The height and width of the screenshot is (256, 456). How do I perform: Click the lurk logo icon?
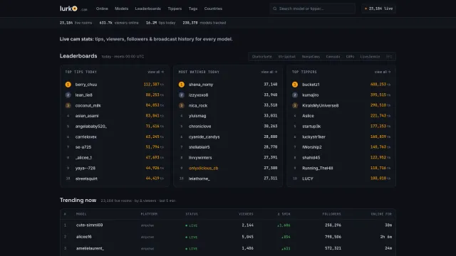click(x=75, y=9)
